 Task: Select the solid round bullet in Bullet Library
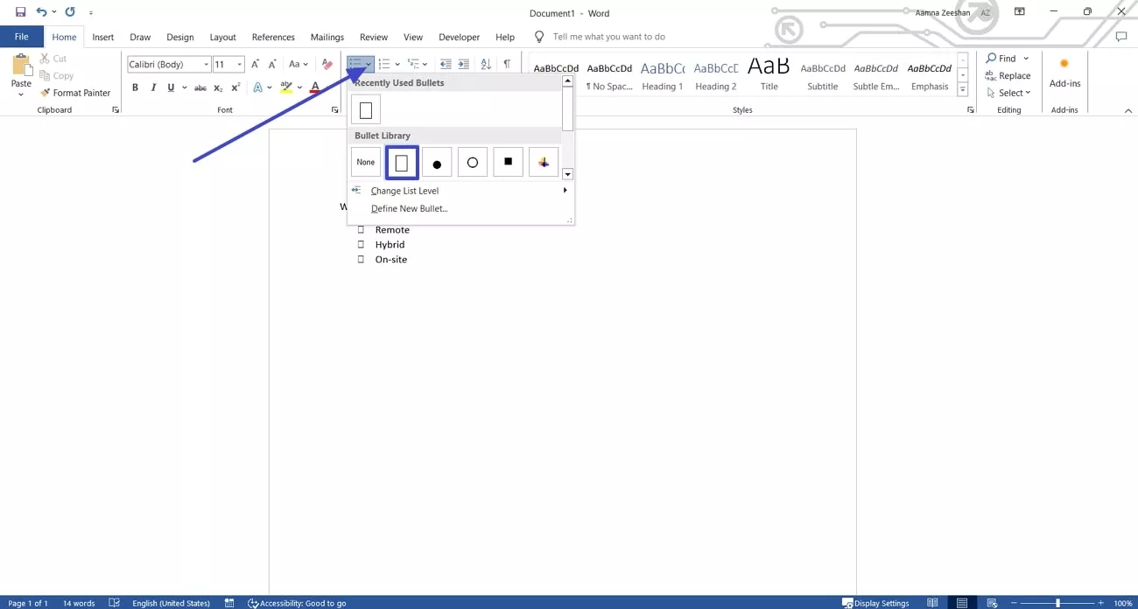click(437, 162)
